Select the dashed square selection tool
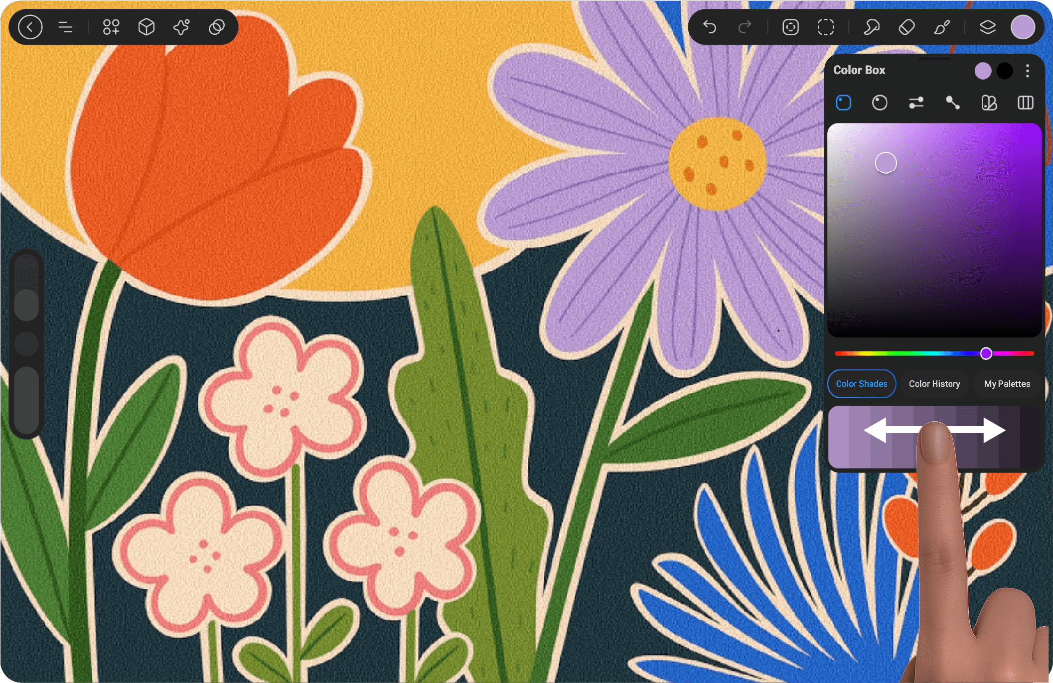 [826, 27]
